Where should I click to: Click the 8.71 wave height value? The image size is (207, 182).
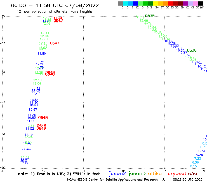[x=203, y=147]
